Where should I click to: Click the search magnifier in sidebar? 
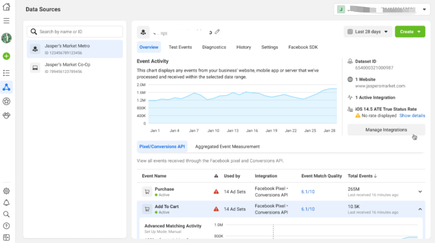click(x=7, y=214)
